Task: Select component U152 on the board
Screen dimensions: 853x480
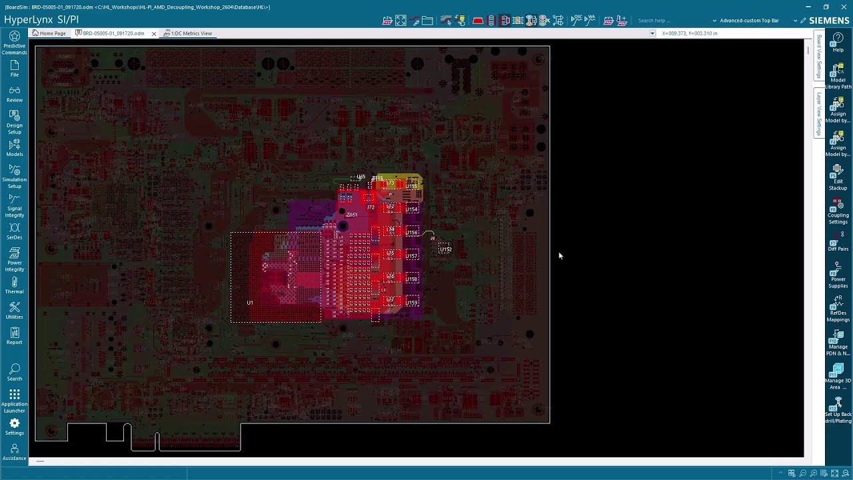Action: 445,249
